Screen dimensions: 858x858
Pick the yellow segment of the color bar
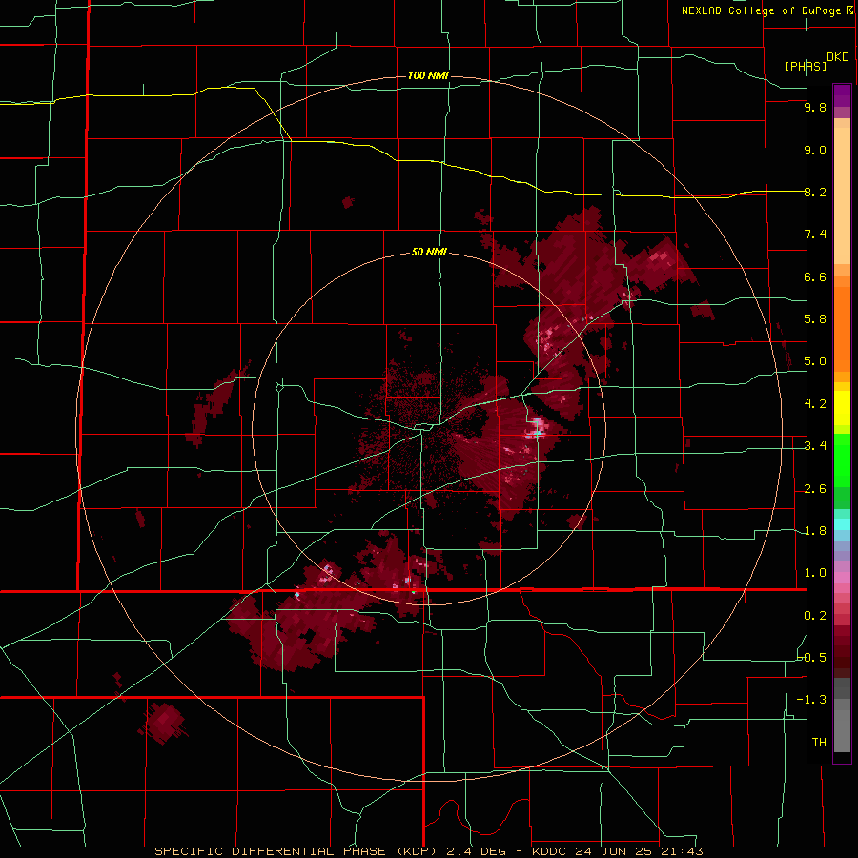pos(842,408)
